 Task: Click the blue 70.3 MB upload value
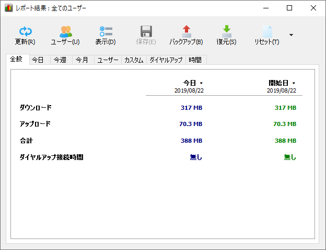click(191, 124)
